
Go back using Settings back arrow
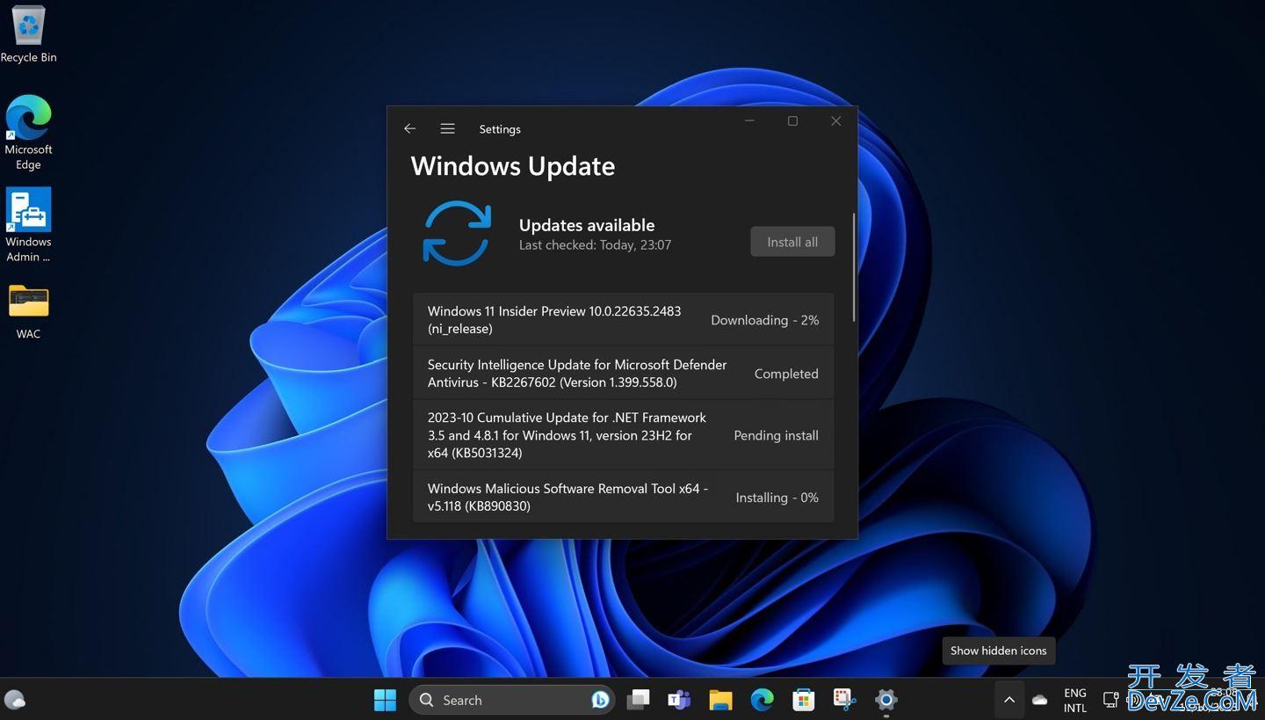(409, 128)
